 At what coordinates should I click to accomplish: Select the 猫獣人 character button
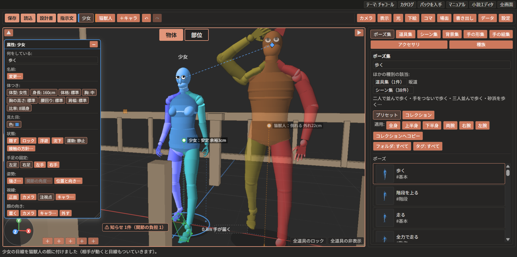click(105, 18)
